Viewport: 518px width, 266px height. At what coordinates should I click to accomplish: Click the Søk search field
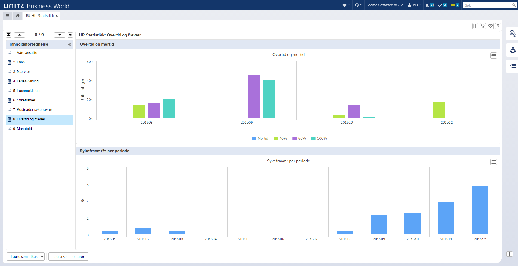point(487,5)
